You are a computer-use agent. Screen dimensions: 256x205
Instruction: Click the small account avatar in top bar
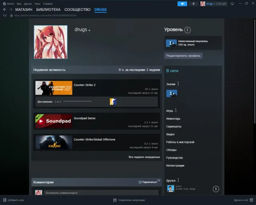coord(203,4)
